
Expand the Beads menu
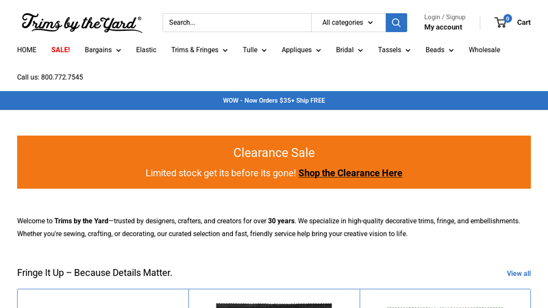[439, 50]
